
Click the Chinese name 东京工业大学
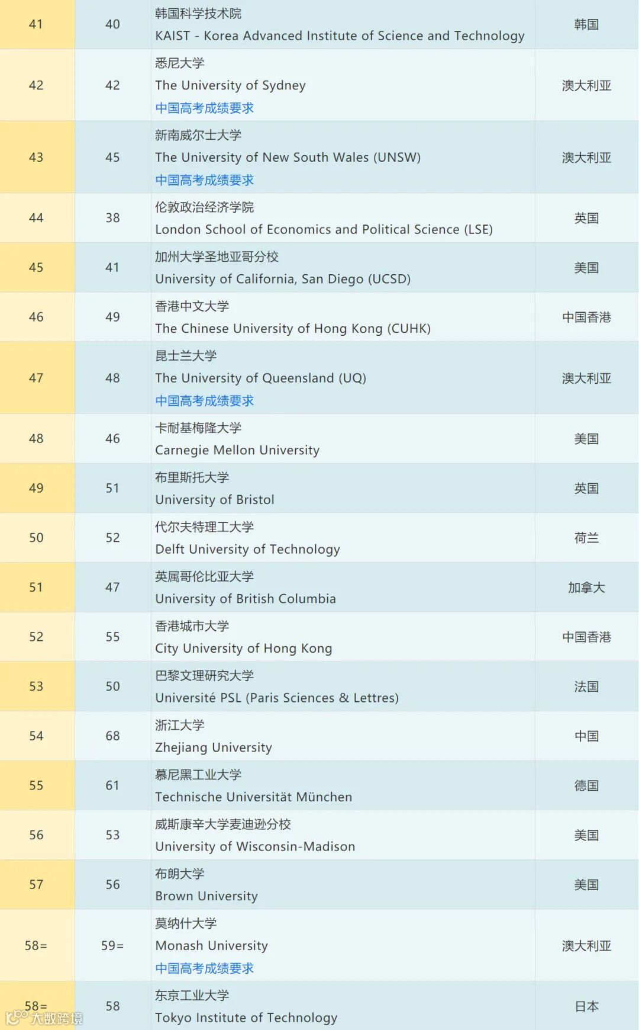point(192,995)
